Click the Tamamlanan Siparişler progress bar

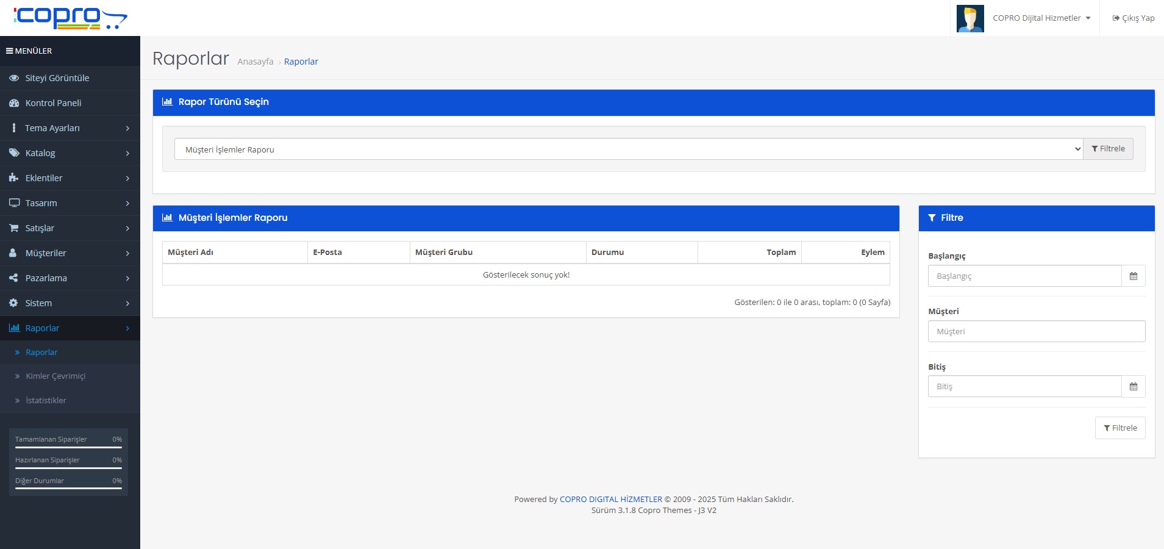point(68,447)
